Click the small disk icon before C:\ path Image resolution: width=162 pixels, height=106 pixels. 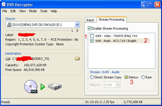click(x=8, y=59)
